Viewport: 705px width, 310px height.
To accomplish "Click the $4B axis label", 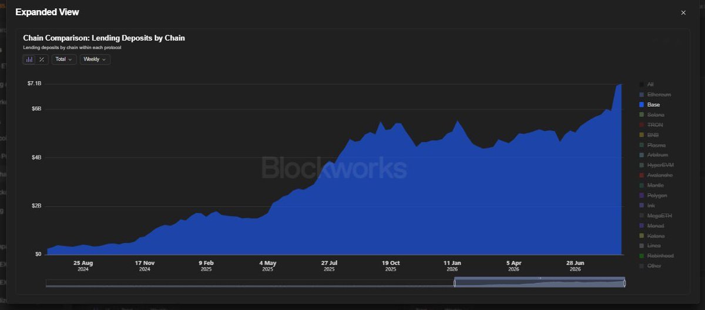I will (36, 157).
